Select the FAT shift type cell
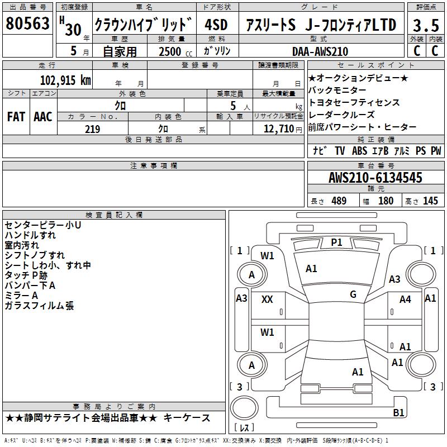This screenshot has height=447, width=447. pos(16,116)
